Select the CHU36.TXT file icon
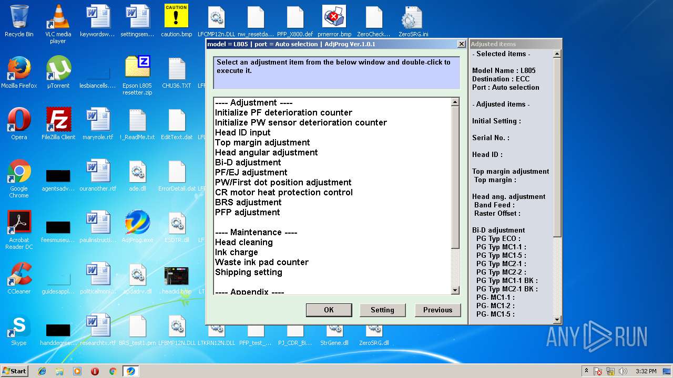This screenshot has height=378, width=673. pyautogui.click(x=177, y=72)
